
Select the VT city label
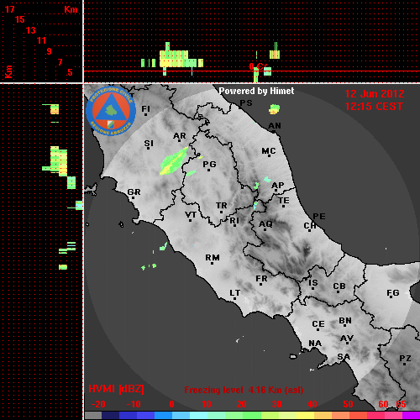tap(191, 215)
